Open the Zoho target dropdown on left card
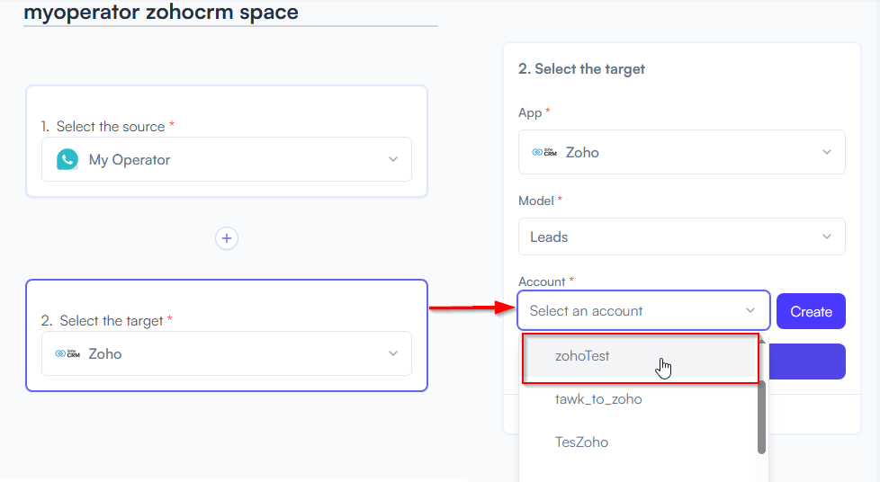Image resolution: width=880 pixels, height=482 pixels. coord(227,353)
